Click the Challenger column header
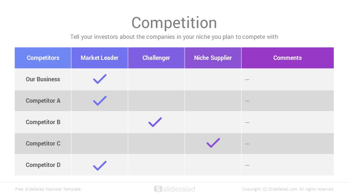The width and height of the screenshot is (349, 196). 156,58
